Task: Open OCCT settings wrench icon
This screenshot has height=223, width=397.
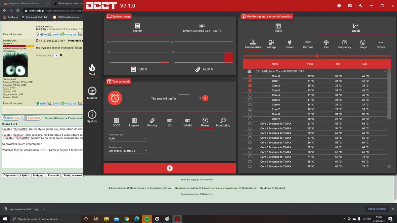Action: click(x=361, y=6)
